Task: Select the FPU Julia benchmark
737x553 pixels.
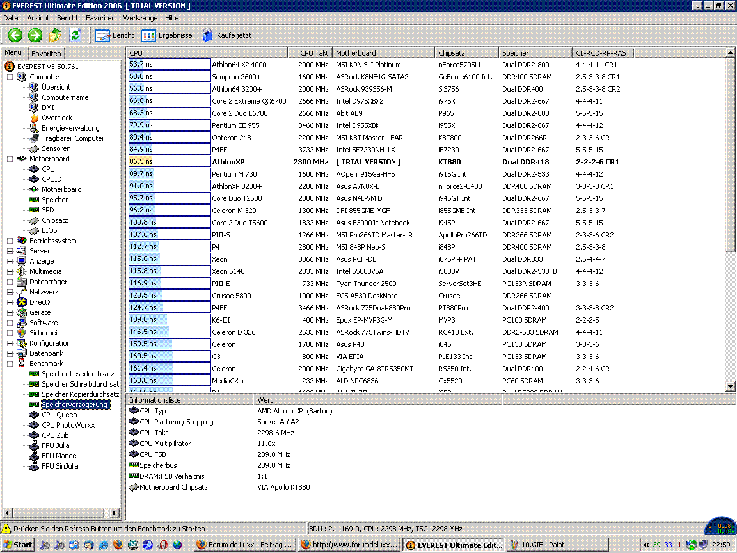Action: [x=56, y=445]
